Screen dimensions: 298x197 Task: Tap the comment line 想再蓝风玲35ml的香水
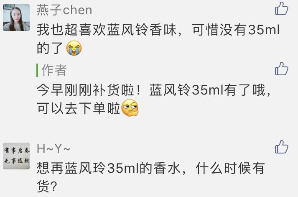point(151,168)
